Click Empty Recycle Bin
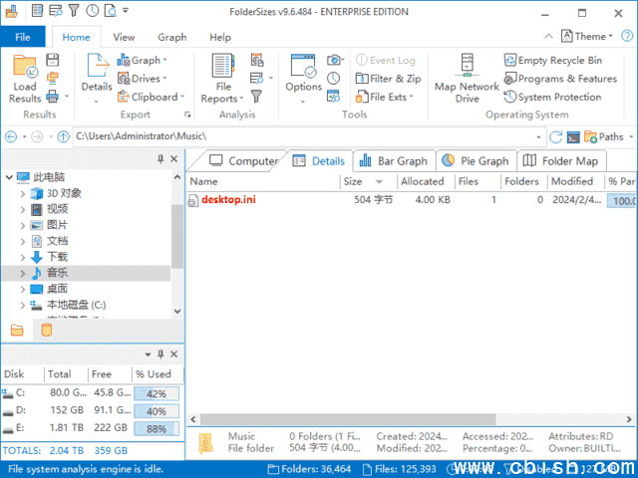Viewport: 638px width, 478px height. point(553,60)
